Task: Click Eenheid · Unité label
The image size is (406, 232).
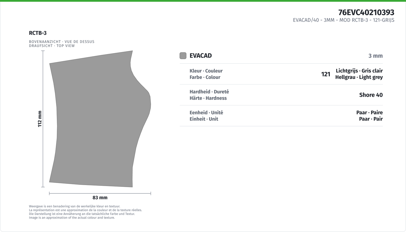Action: pyautogui.click(x=206, y=112)
